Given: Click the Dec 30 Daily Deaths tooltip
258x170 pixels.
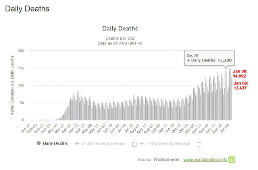Looking at the screenshot, I should pos(210,58).
